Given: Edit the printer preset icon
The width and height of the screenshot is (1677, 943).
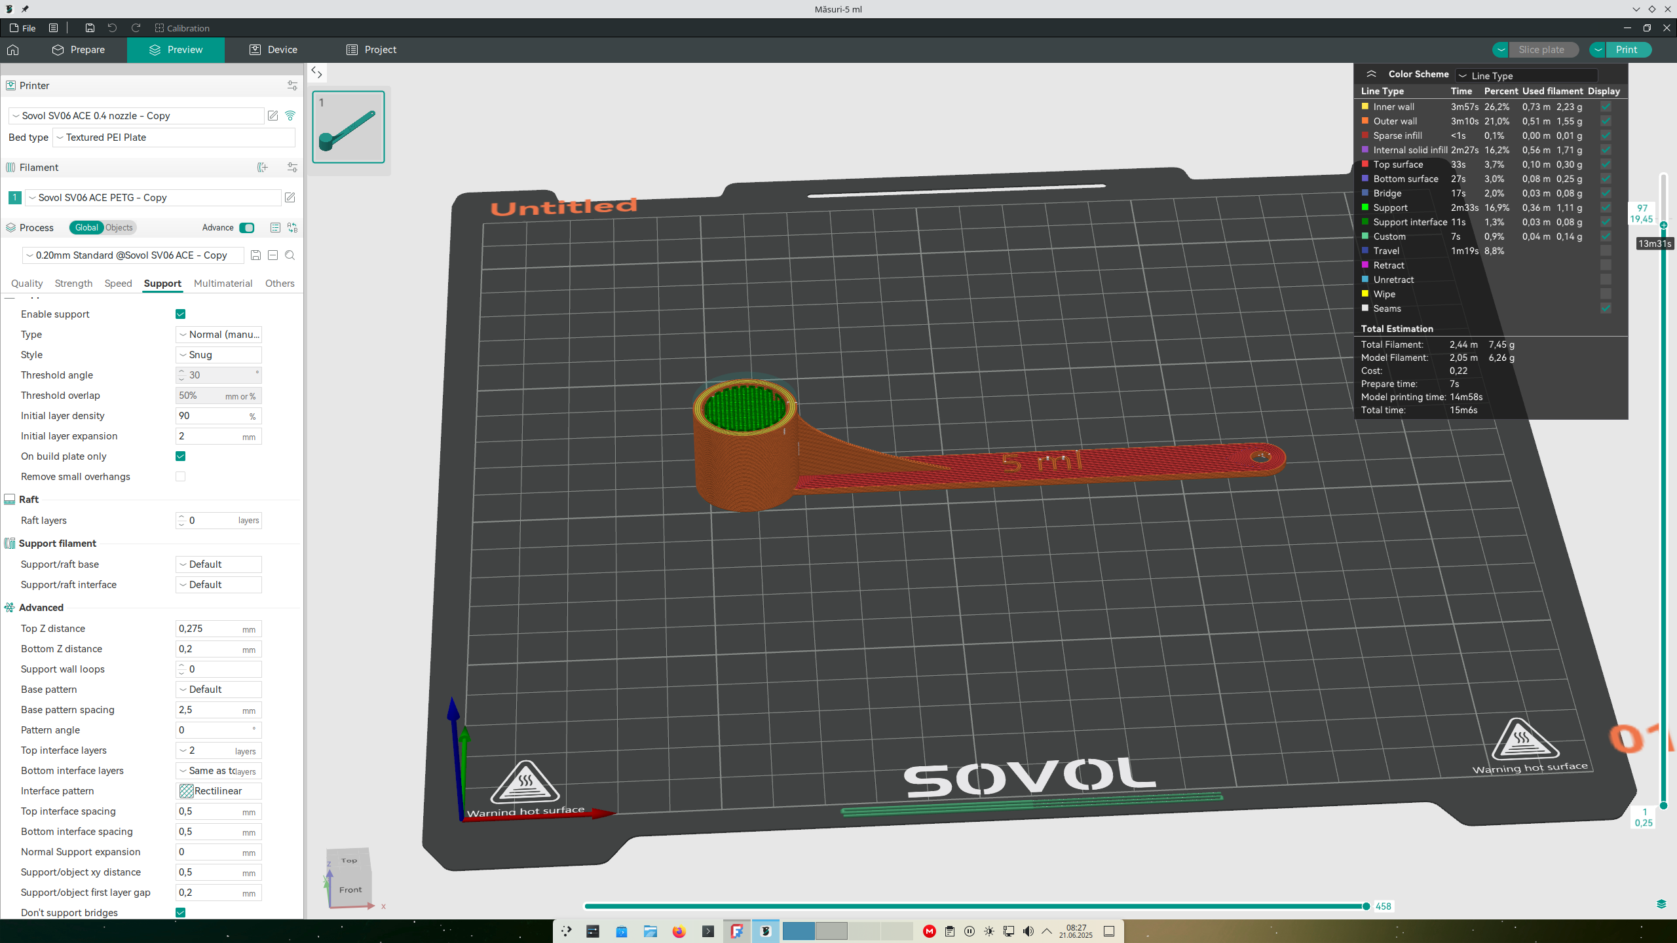Looking at the screenshot, I should [273, 116].
